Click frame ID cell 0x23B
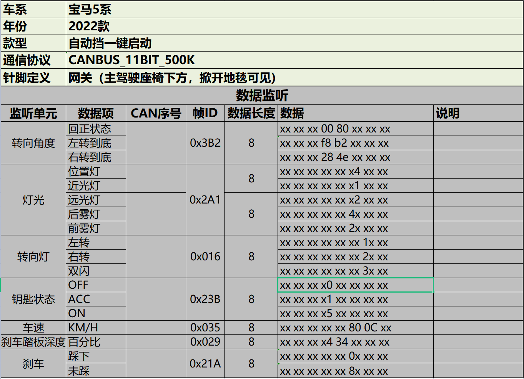This screenshot has height=379, width=524. click(x=205, y=299)
